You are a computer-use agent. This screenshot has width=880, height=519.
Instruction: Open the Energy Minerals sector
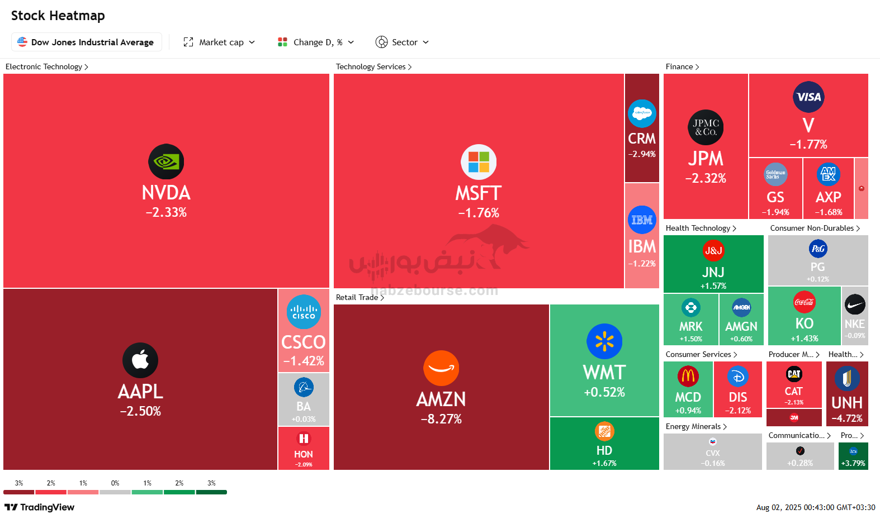[x=697, y=426]
